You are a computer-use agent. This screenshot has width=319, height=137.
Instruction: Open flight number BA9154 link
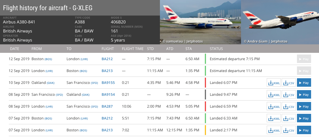[x=108, y=95]
